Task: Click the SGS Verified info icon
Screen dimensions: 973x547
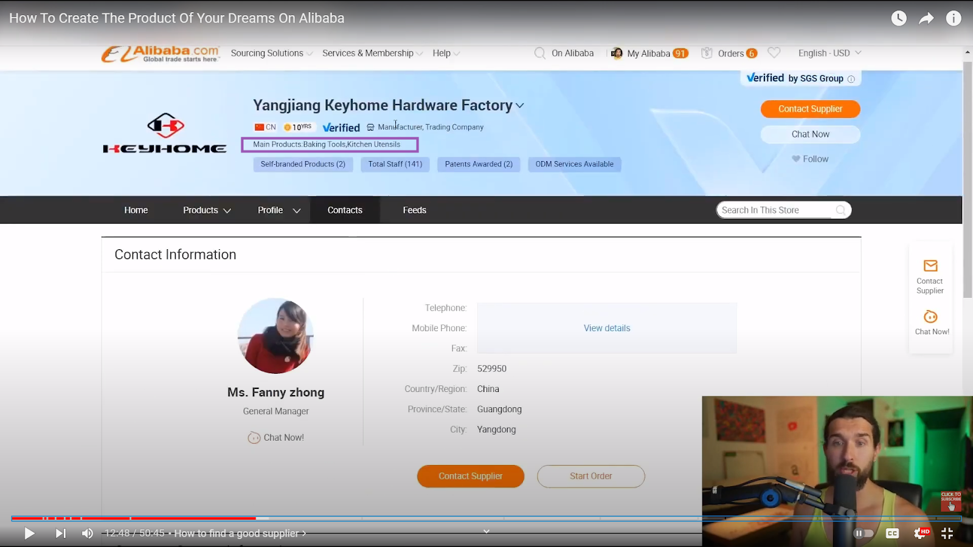Action: (851, 79)
